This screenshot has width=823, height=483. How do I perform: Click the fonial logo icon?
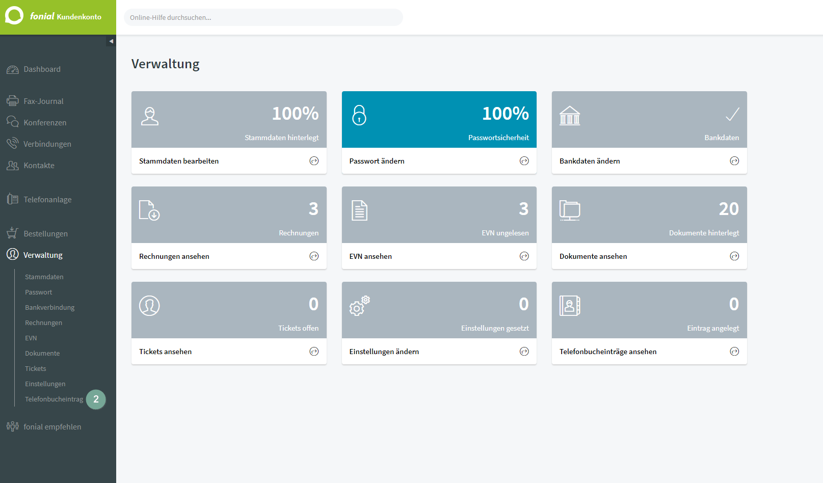(x=14, y=15)
